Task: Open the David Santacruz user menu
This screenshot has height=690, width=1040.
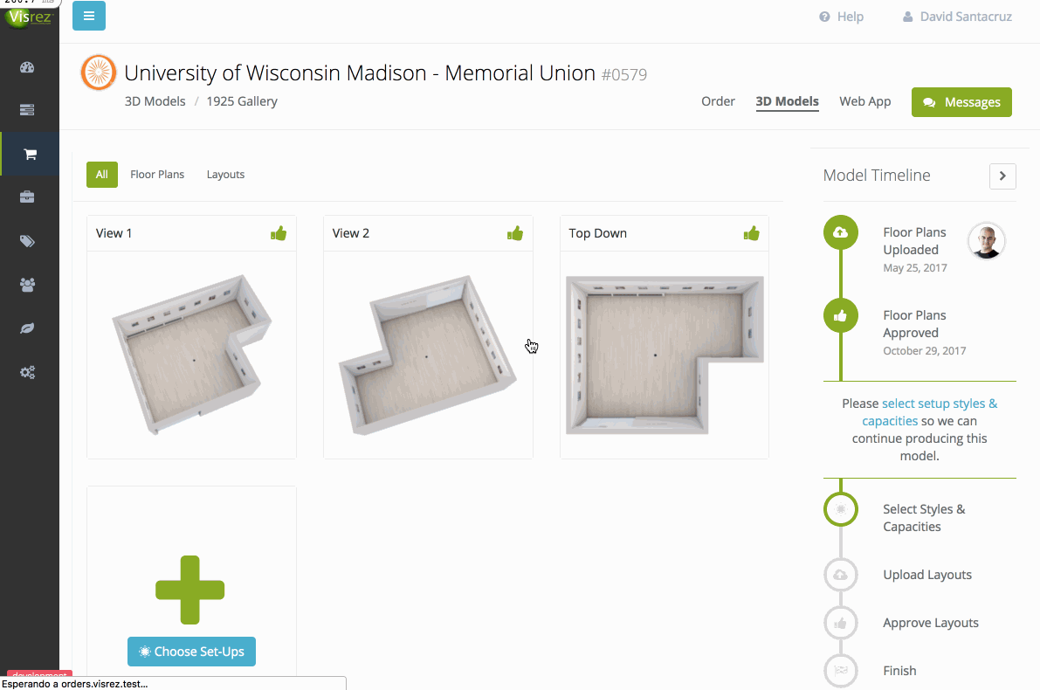Action: (x=957, y=17)
